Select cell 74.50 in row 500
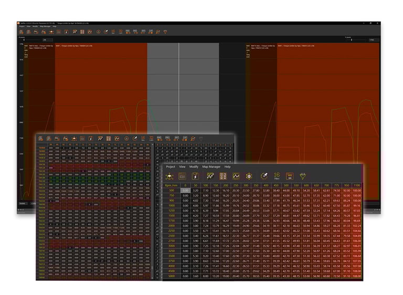This screenshot has width=403, height=295. 336,191
